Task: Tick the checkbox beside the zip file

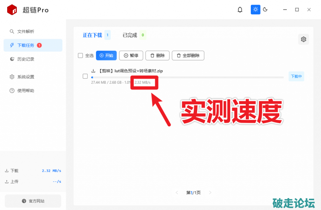Action: point(85,76)
